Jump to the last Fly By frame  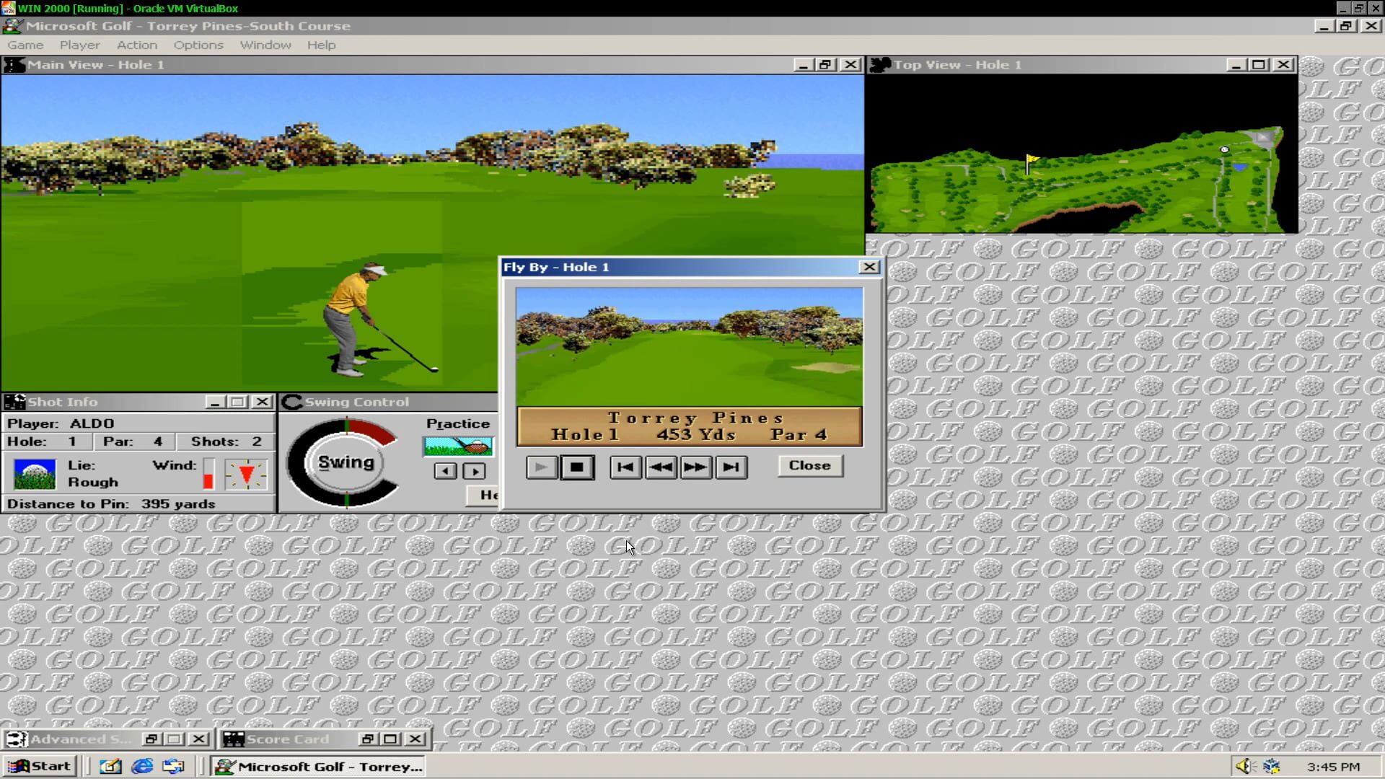click(x=731, y=467)
